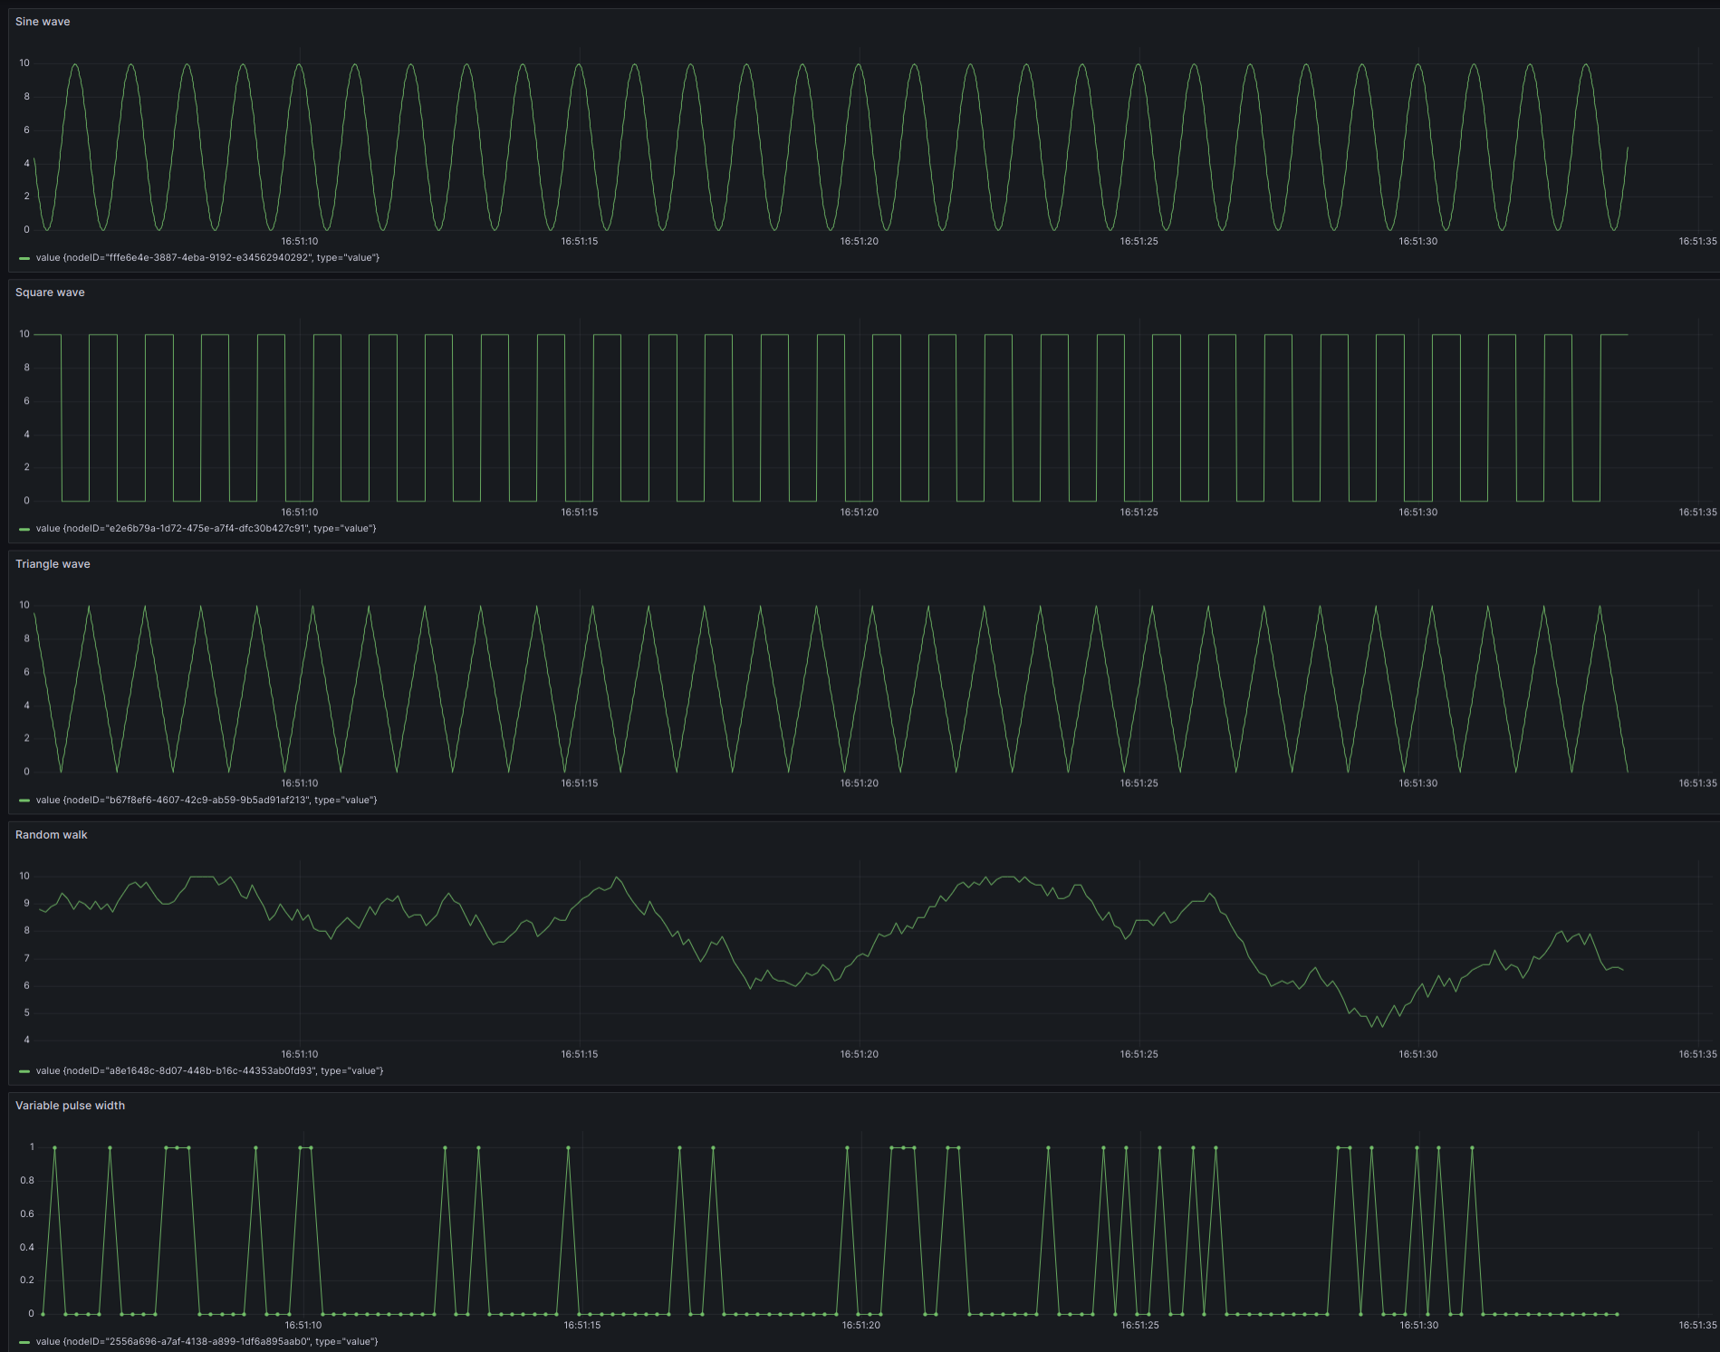
Task: Open the Triangle wave panel title menu
Action: [53, 564]
